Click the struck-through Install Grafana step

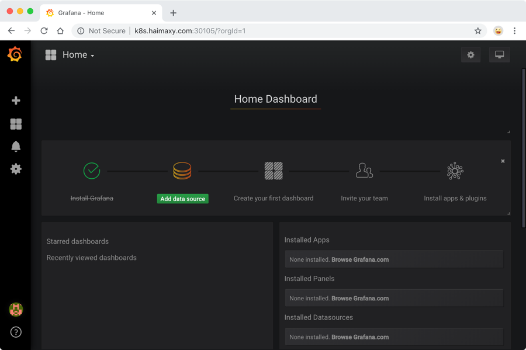[x=92, y=199]
